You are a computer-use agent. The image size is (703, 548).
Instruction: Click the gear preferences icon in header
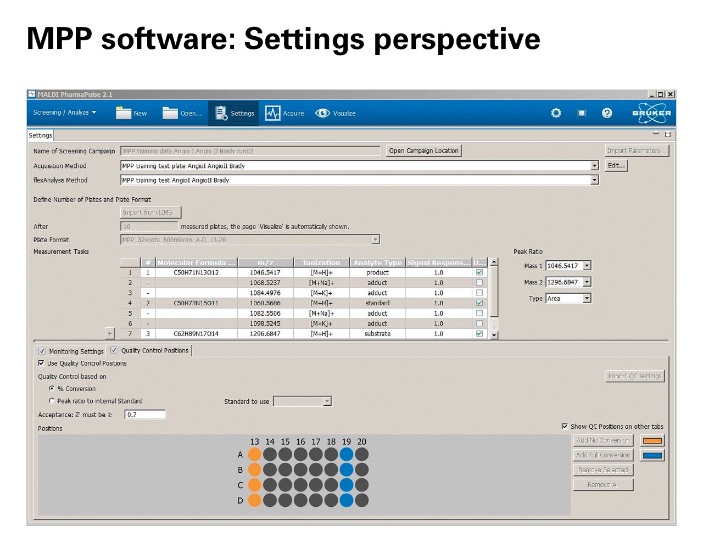click(x=556, y=113)
